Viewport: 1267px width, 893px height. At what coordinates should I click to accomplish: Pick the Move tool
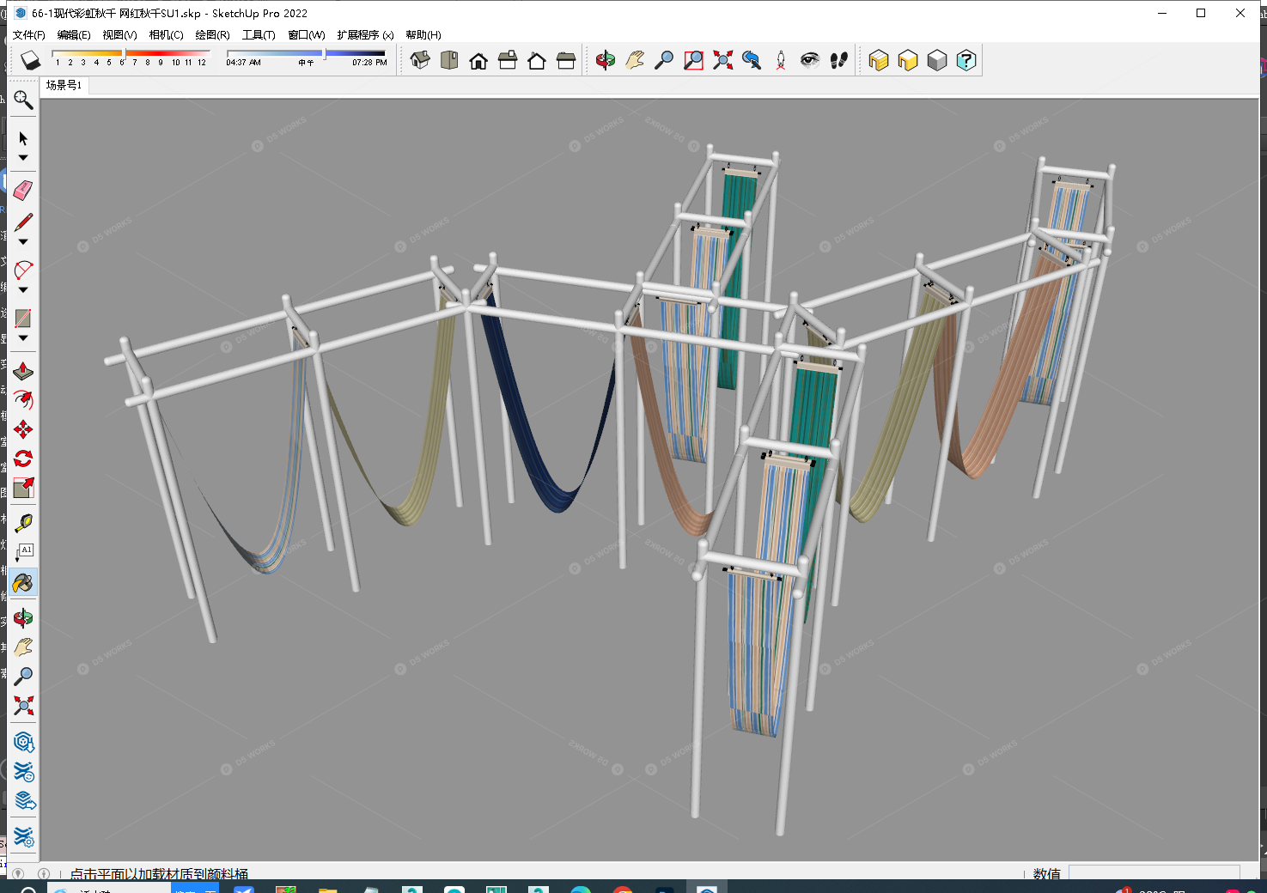[x=23, y=429]
